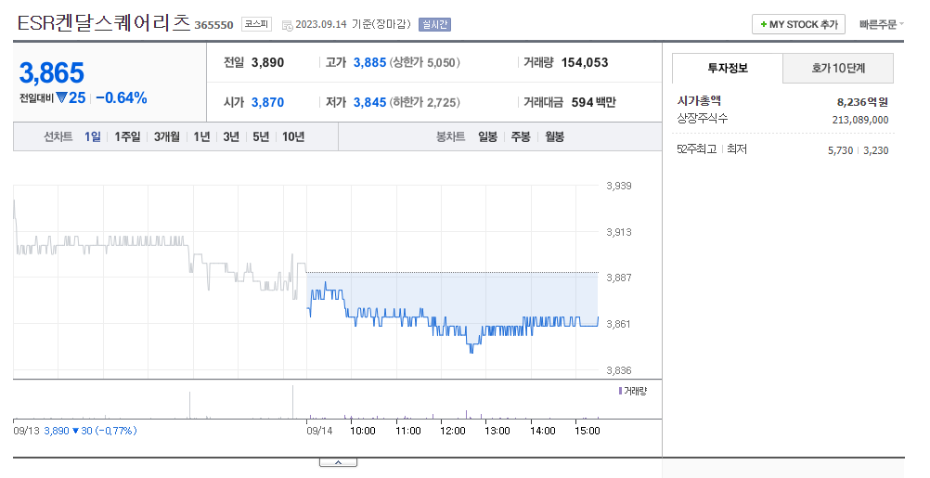Click the 저가 3,845 value
Screen dimensions: 930x478
click(x=369, y=102)
